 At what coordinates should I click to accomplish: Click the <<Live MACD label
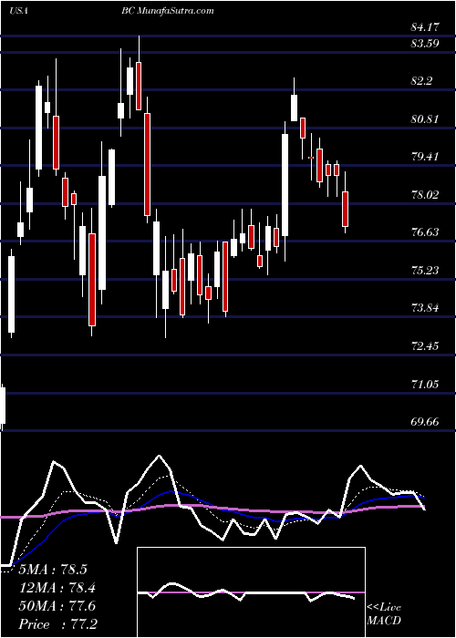point(384,614)
